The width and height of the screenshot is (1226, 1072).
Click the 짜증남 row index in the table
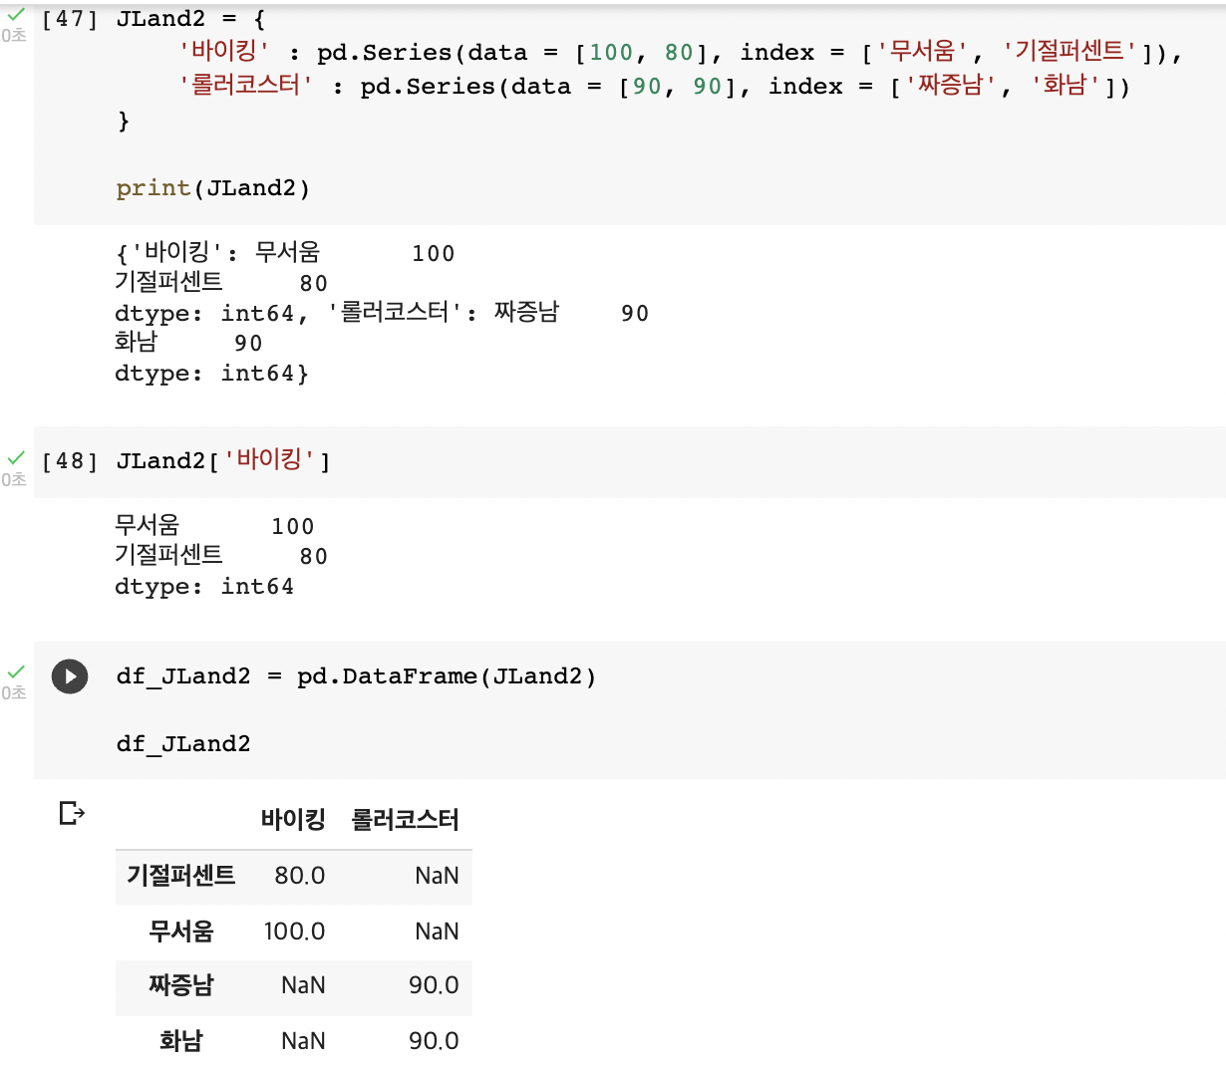[x=180, y=985]
